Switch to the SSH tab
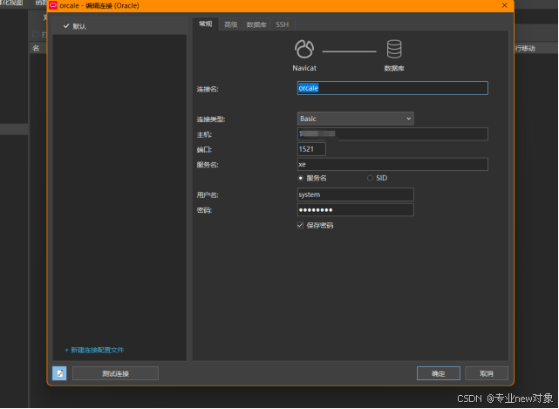Image resolution: width=559 pixels, height=409 pixels. point(282,24)
